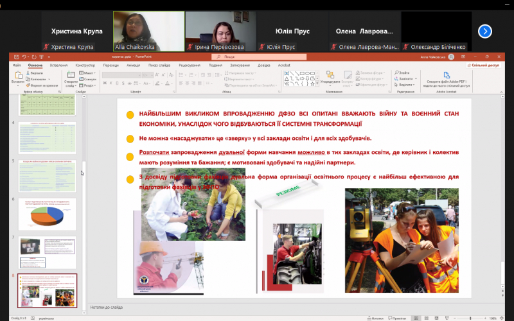514x321 pixels.
Task: Click the Redo icon in quick access toolbar
Action: tap(34, 57)
